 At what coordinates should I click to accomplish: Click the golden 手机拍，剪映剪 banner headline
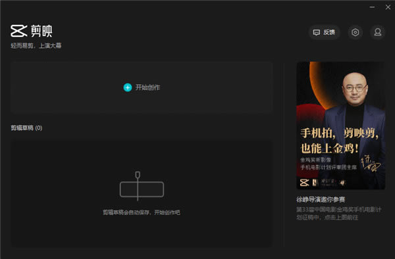click(339, 141)
